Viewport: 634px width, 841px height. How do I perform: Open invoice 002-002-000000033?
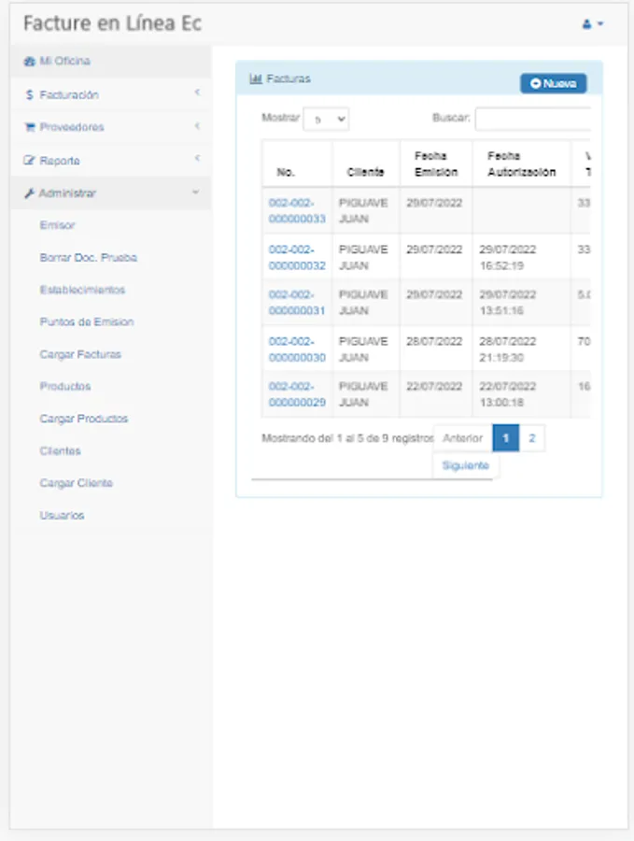tap(297, 211)
